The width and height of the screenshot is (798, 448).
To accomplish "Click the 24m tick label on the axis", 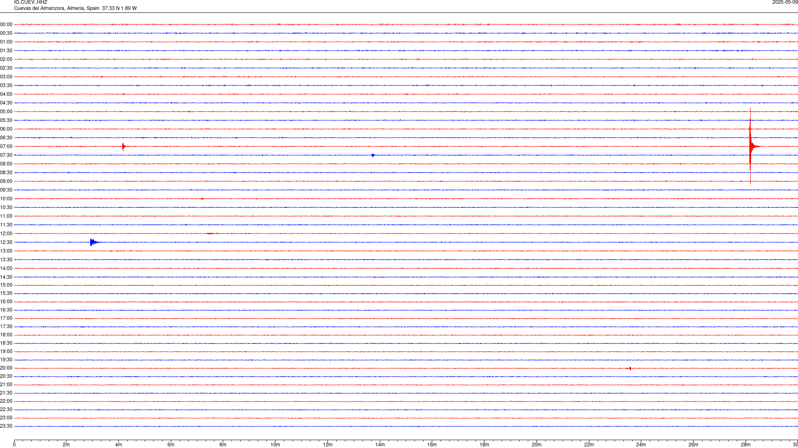I will click(641, 445).
